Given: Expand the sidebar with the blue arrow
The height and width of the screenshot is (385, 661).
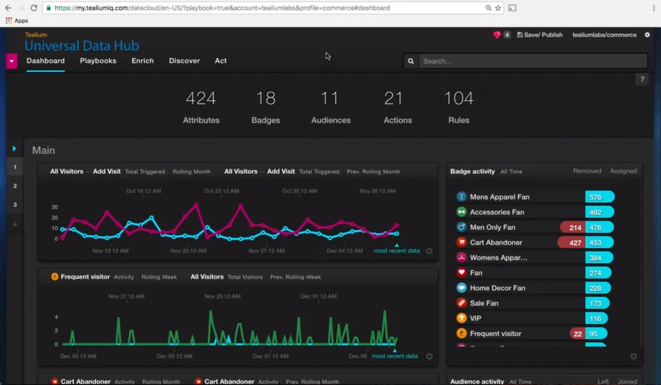Looking at the screenshot, I should pyautogui.click(x=14, y=148).
